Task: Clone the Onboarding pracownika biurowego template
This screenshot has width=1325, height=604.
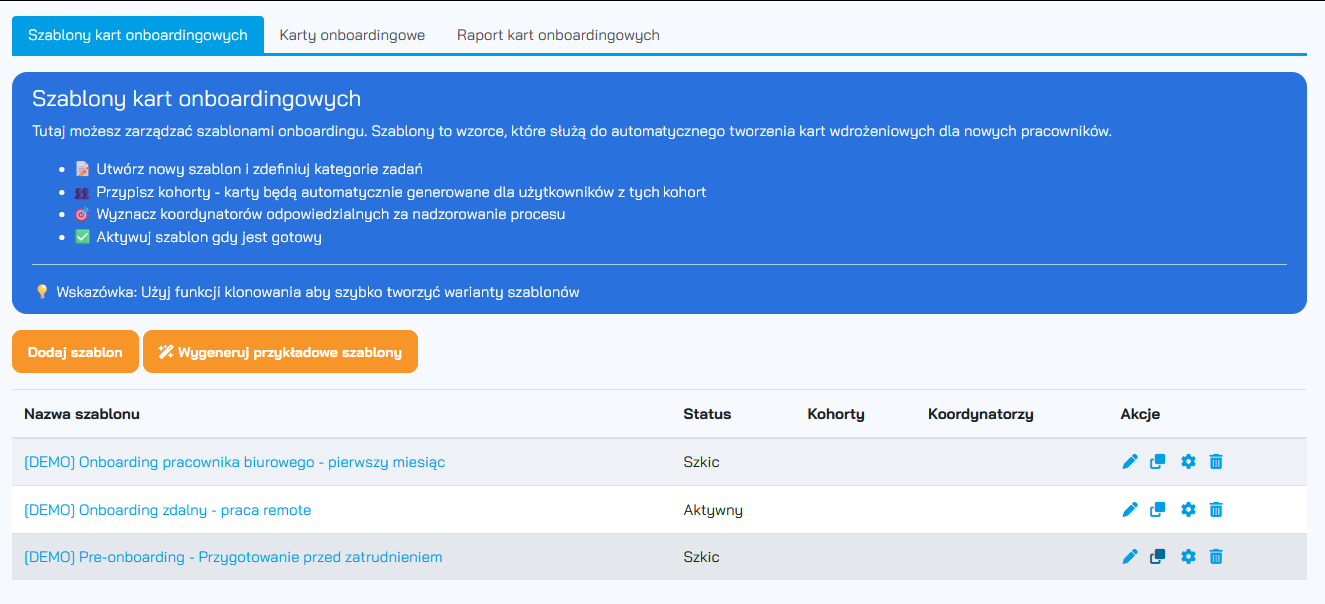Action: pos(1158,462)
